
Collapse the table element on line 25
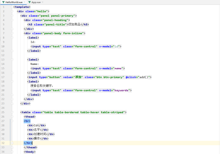(12, 112)
